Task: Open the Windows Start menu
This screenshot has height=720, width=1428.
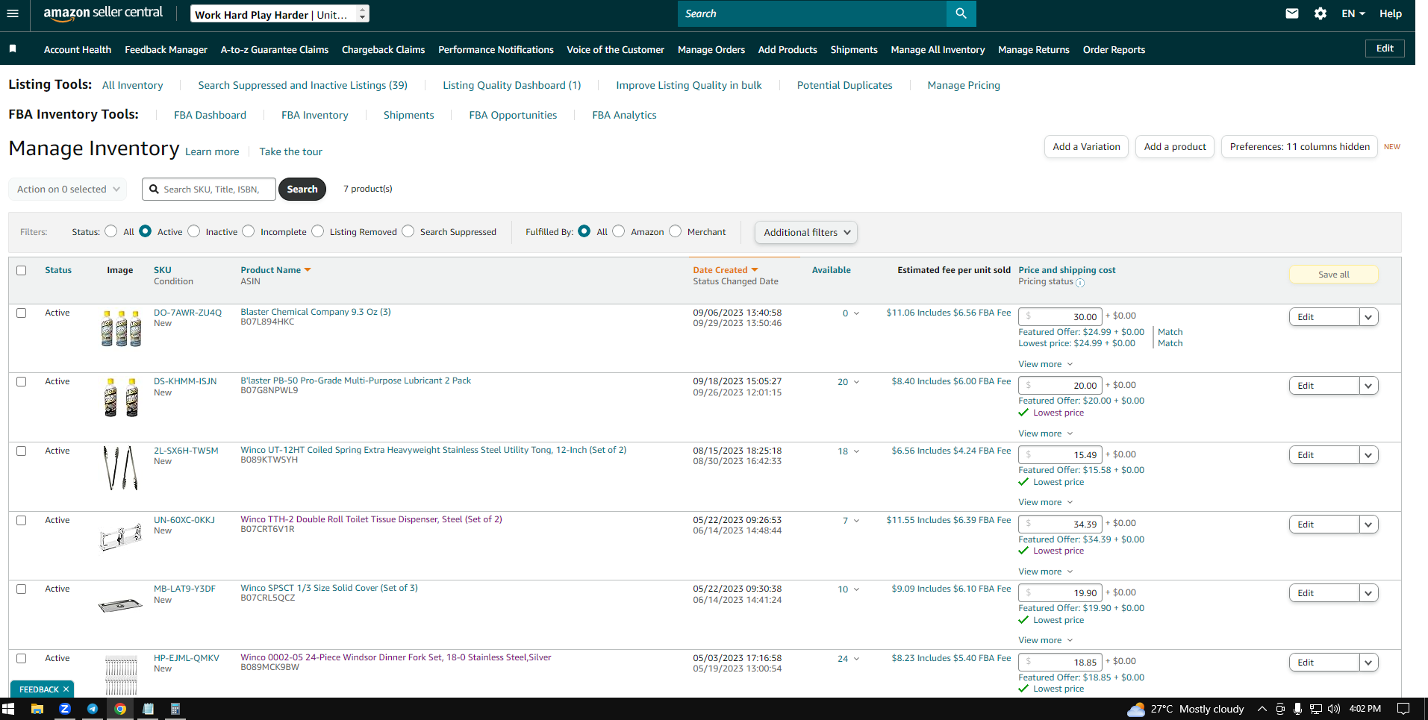Action: [8, 709]
